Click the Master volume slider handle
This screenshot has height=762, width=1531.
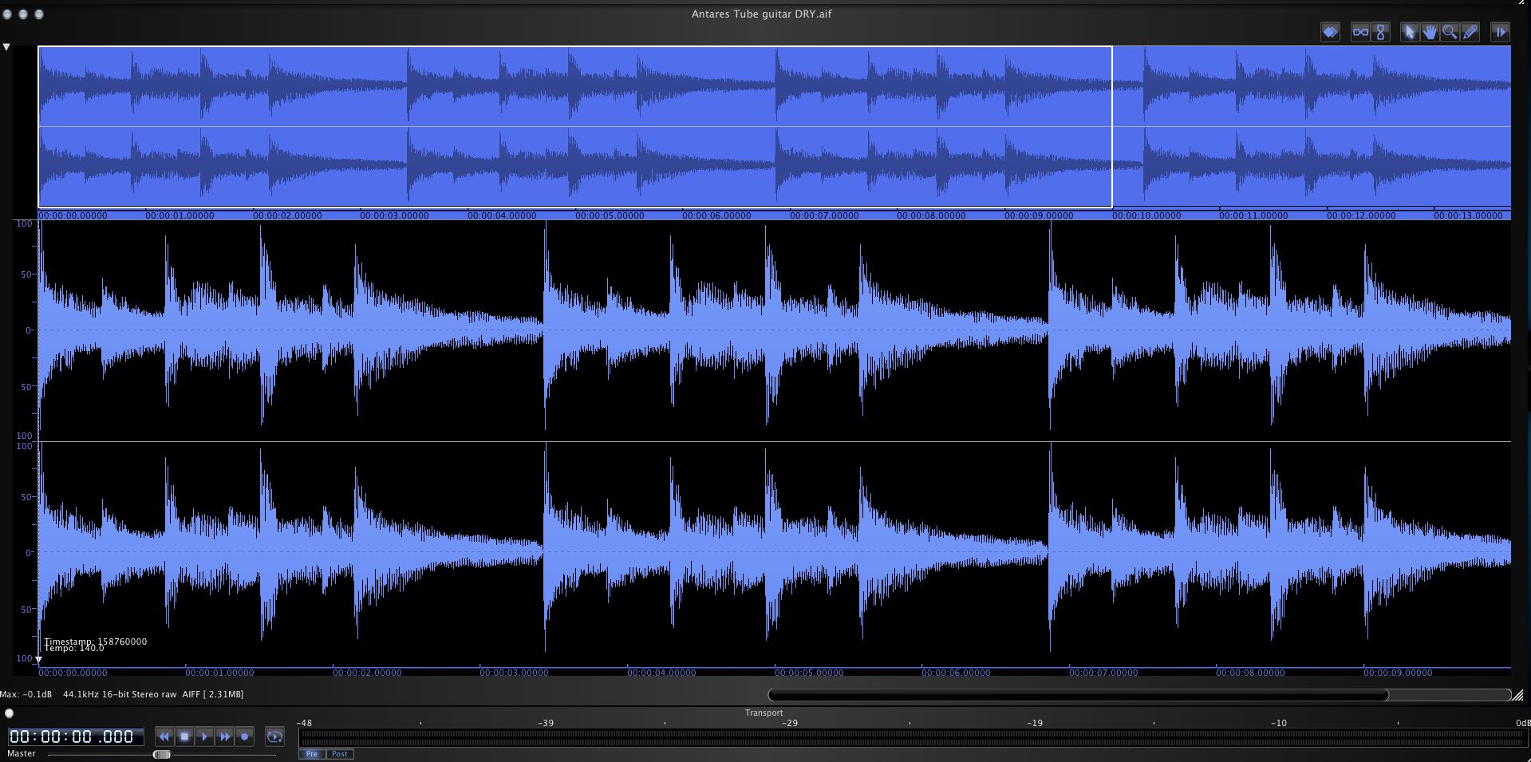pyautogui.click(x=162, y=754)
